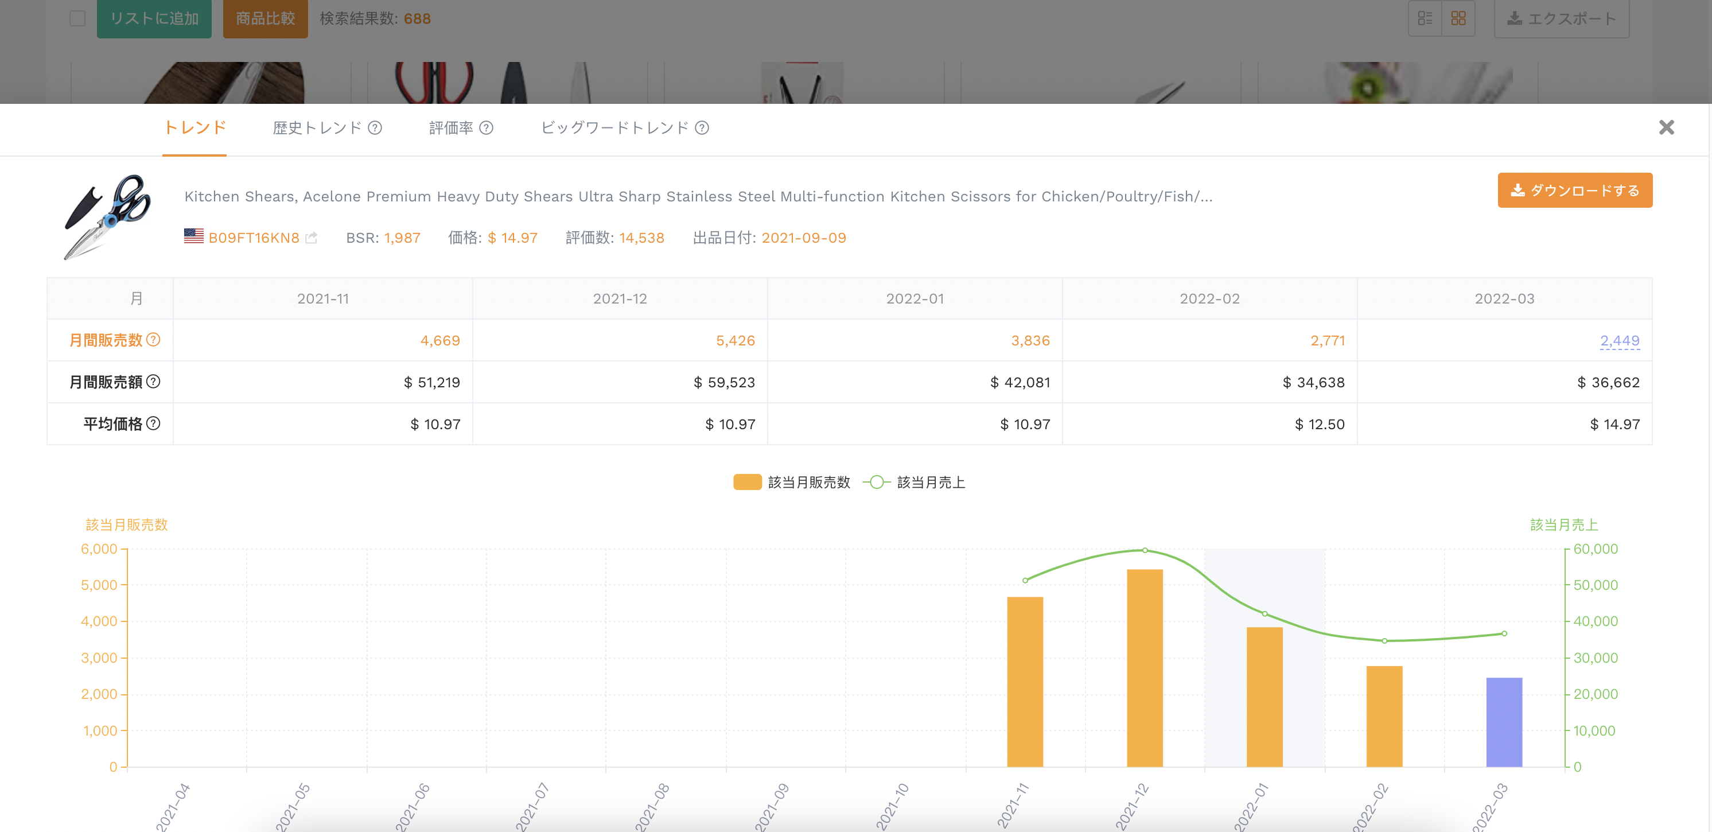Screen dimensions: 1712x832
Task: Click the リストに追加 button
Action: click(x=154, y=18)
